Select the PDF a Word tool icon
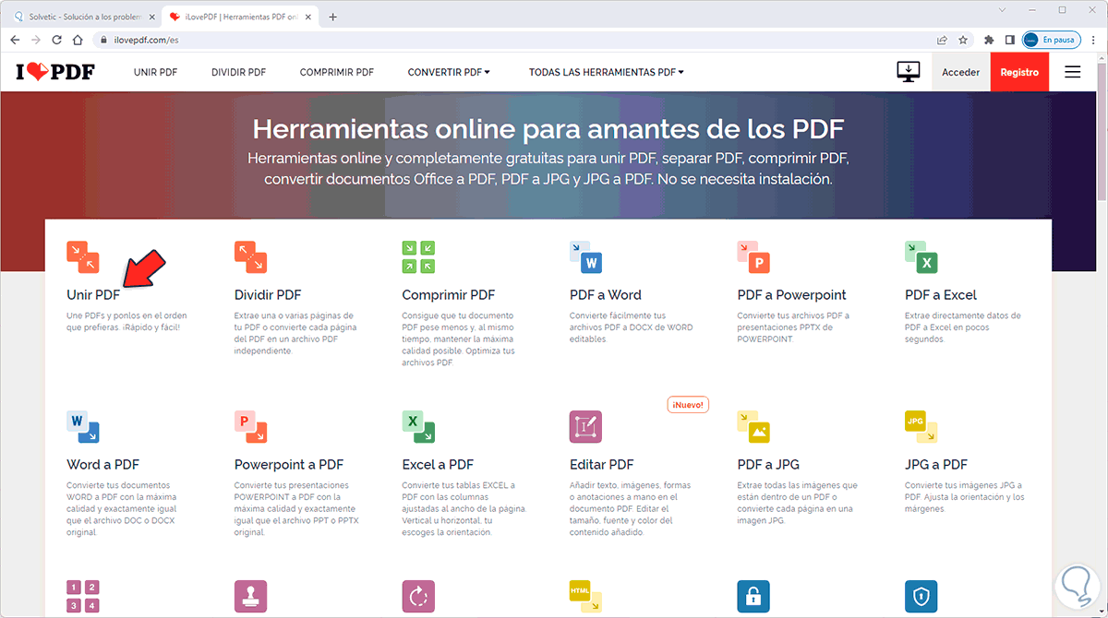Screen dimensions: 1108x618 click(x=585, y=257)
